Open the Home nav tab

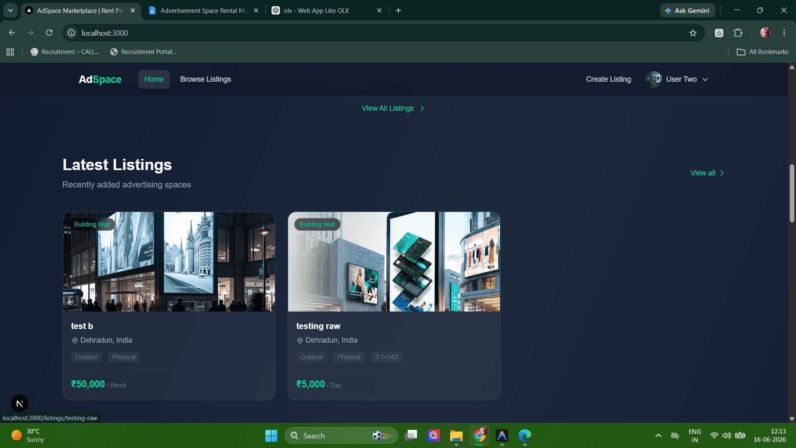tap(154, 79)
